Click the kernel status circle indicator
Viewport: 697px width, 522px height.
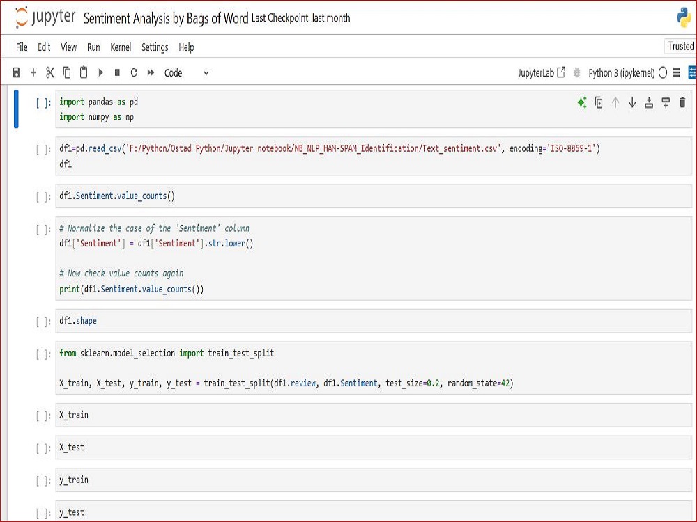[x=663, y=73]
